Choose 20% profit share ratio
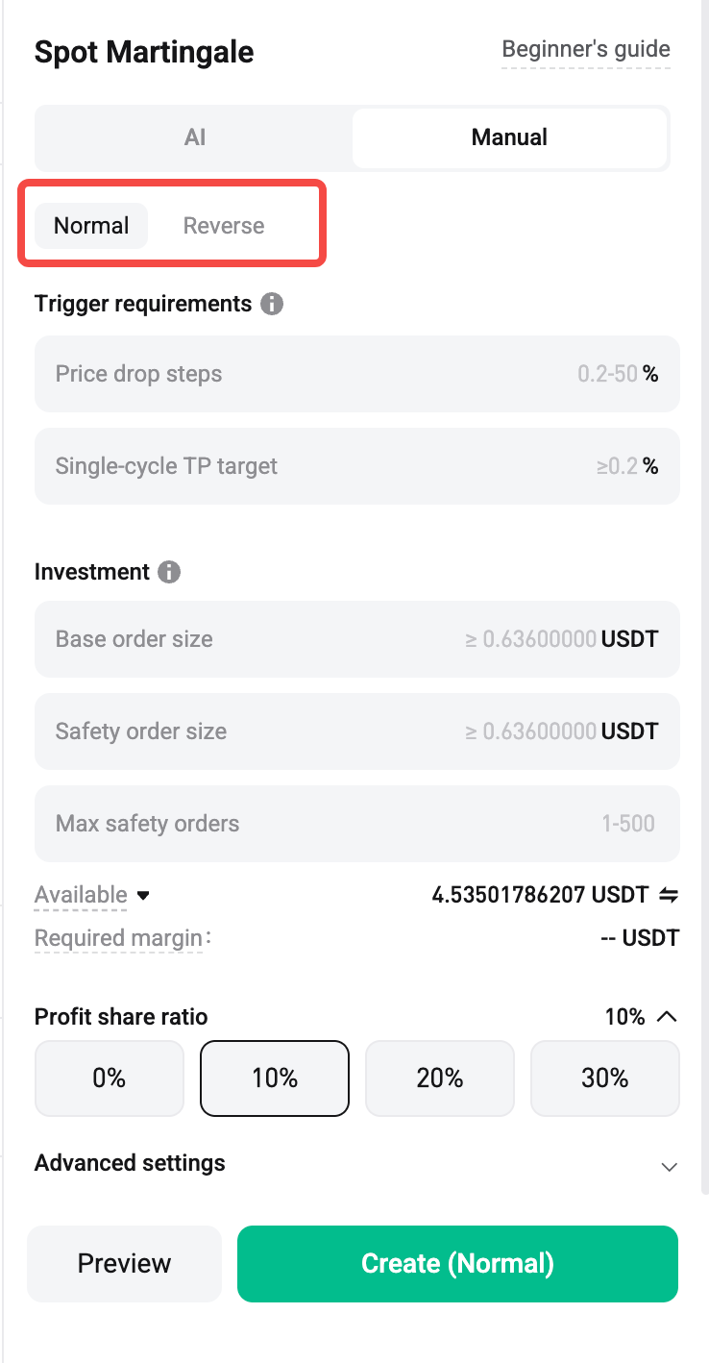 click(440, 1078)
